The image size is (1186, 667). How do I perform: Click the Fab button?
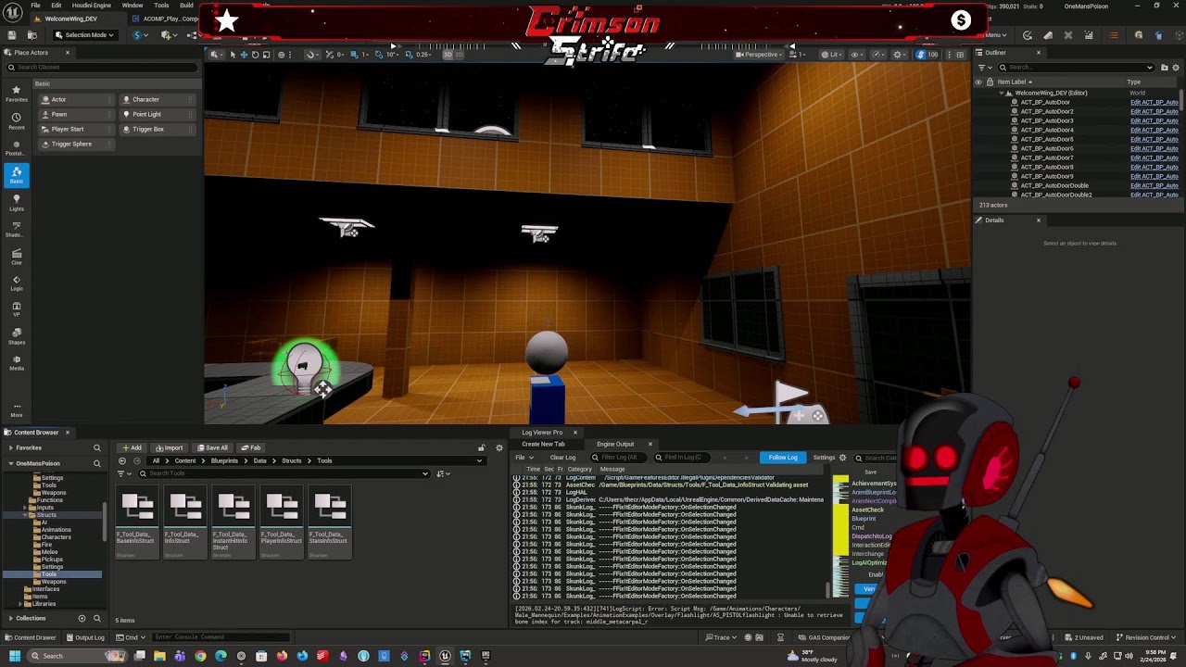click(x=251, y=447)
